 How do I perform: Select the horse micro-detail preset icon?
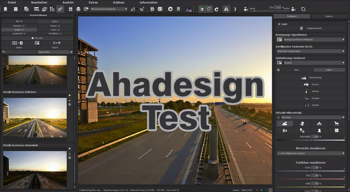[x=336, y=123]
